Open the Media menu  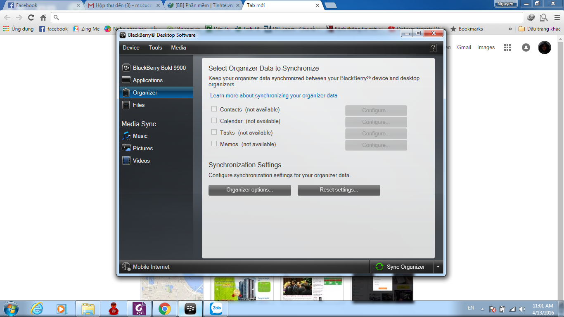tap(178, 47)
